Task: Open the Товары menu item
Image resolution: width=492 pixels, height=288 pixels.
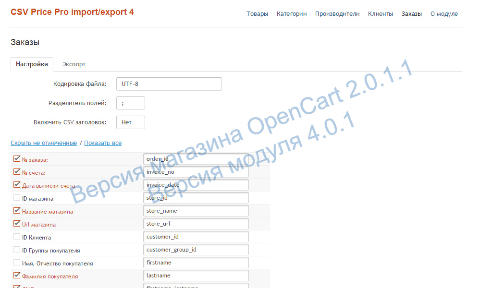Action: pyautogui.click(x=257, y=14)
